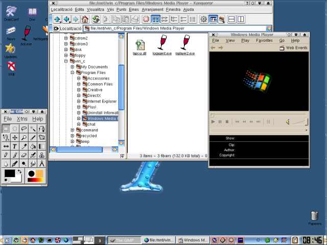Split Konqueror view left and right
327x245 pixels.
(241, 19)
